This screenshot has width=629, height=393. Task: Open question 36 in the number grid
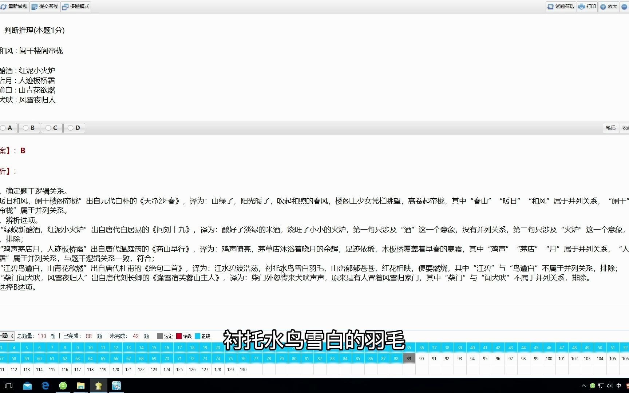tap(422, 348)
